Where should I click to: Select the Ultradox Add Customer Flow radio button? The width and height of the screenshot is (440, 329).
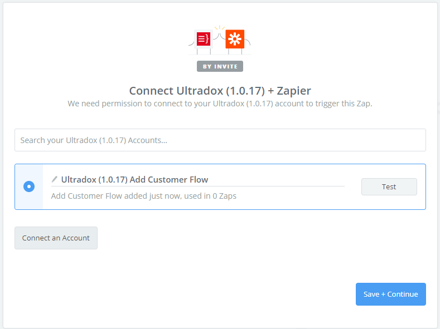click(x=29, y=186)
